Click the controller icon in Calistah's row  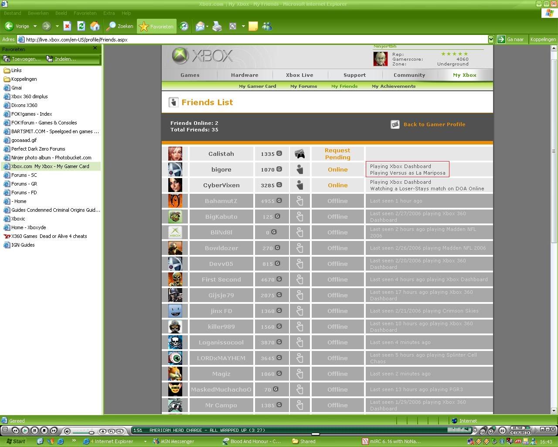coord(299,154)
